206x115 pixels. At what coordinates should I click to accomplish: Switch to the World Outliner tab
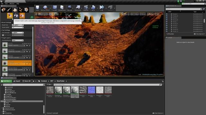point(173,6)
